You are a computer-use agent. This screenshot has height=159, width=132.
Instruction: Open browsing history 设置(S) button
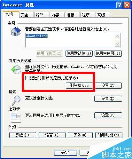tap(108, 85)
